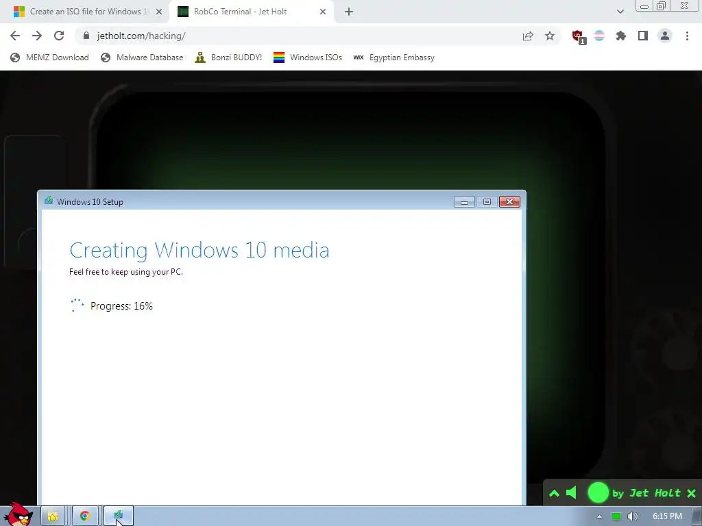Click the green tray status icon
The width and height of the screenshot is (702, 526).
(x=616, y=516)
